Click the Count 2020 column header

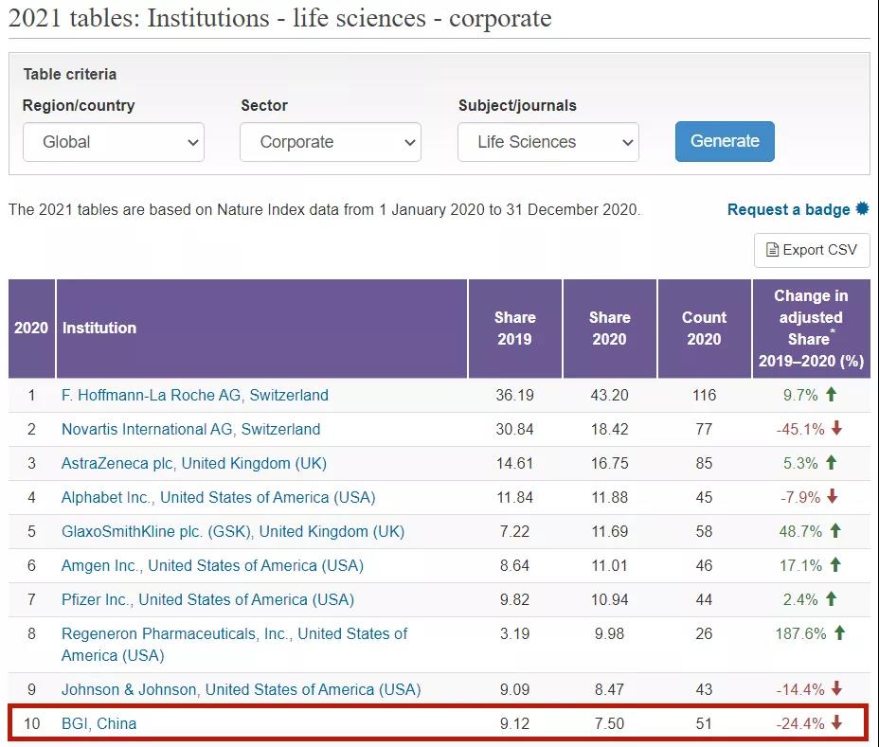(704, 329)
